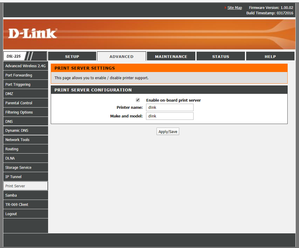Open Advanced Wireless 2.4G menu

(26, 66)
